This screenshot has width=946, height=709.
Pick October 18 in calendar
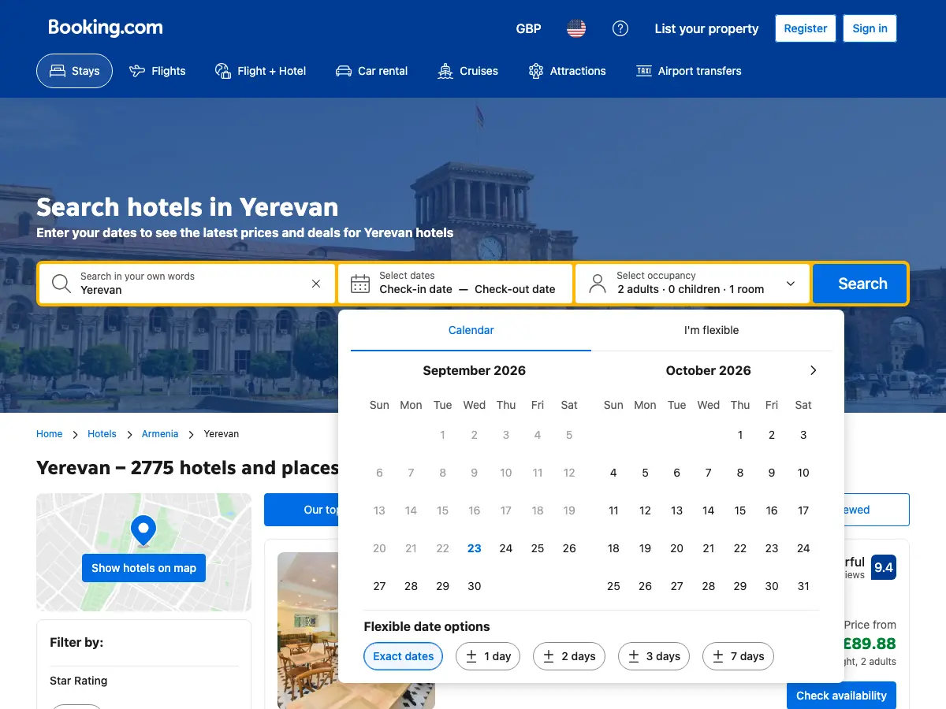[x=613, y=548]
